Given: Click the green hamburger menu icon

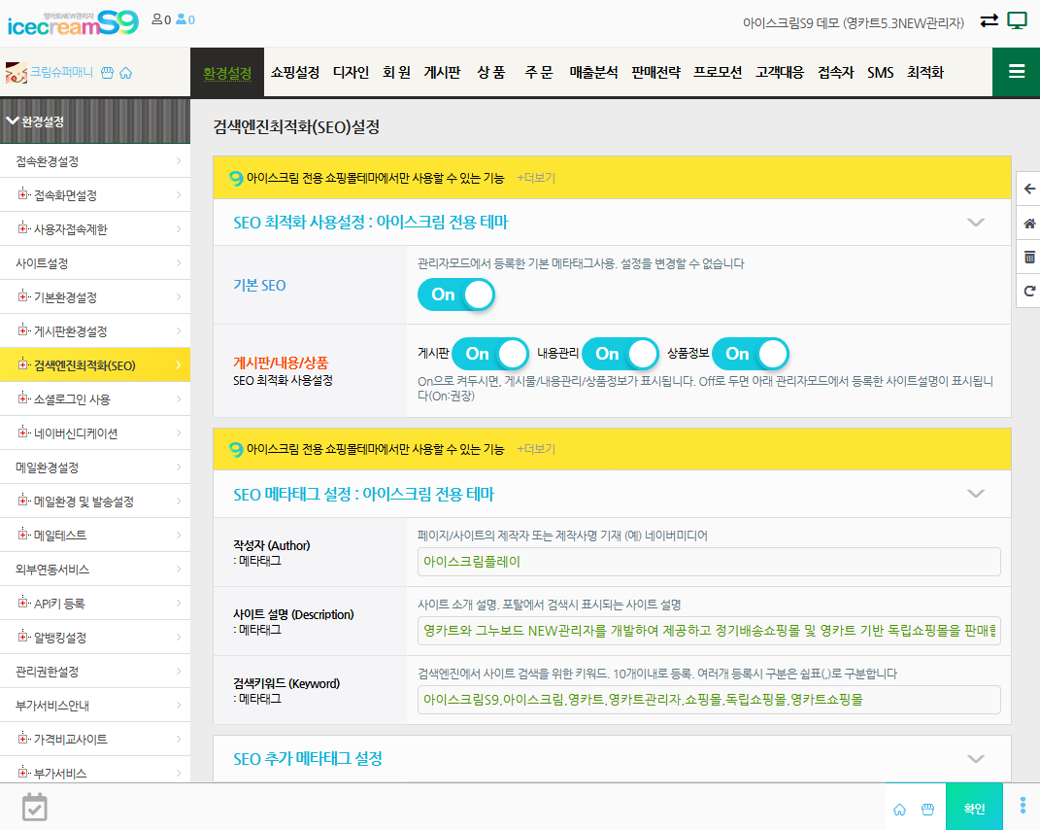Looking at the screenshot, I should click(x=1016, y=72).
